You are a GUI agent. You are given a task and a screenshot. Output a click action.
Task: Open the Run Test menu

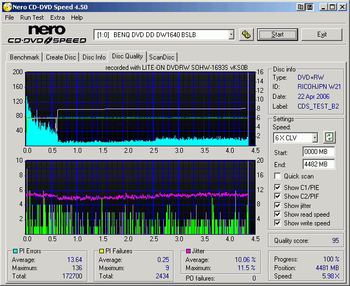click(x=32, y=17)
